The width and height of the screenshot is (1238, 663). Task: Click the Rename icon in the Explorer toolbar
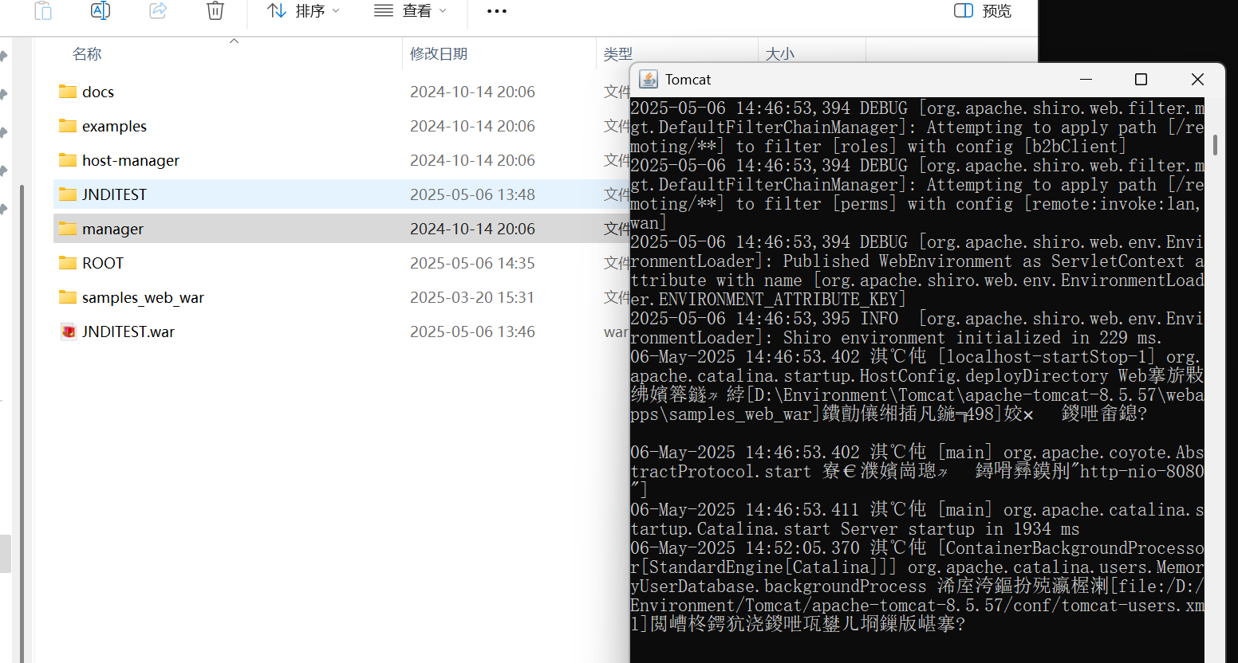[101, 10]
